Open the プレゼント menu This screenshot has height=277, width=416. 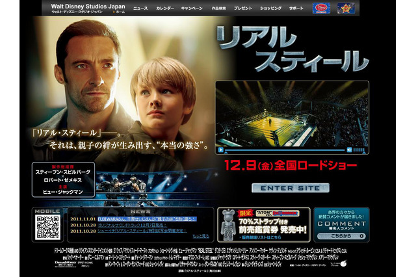242,8
